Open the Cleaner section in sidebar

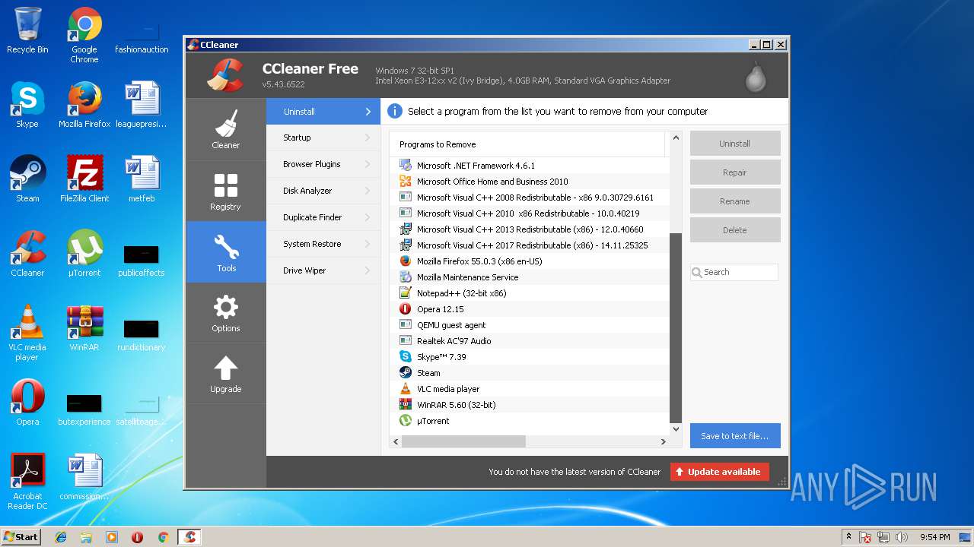pos(225,128)
